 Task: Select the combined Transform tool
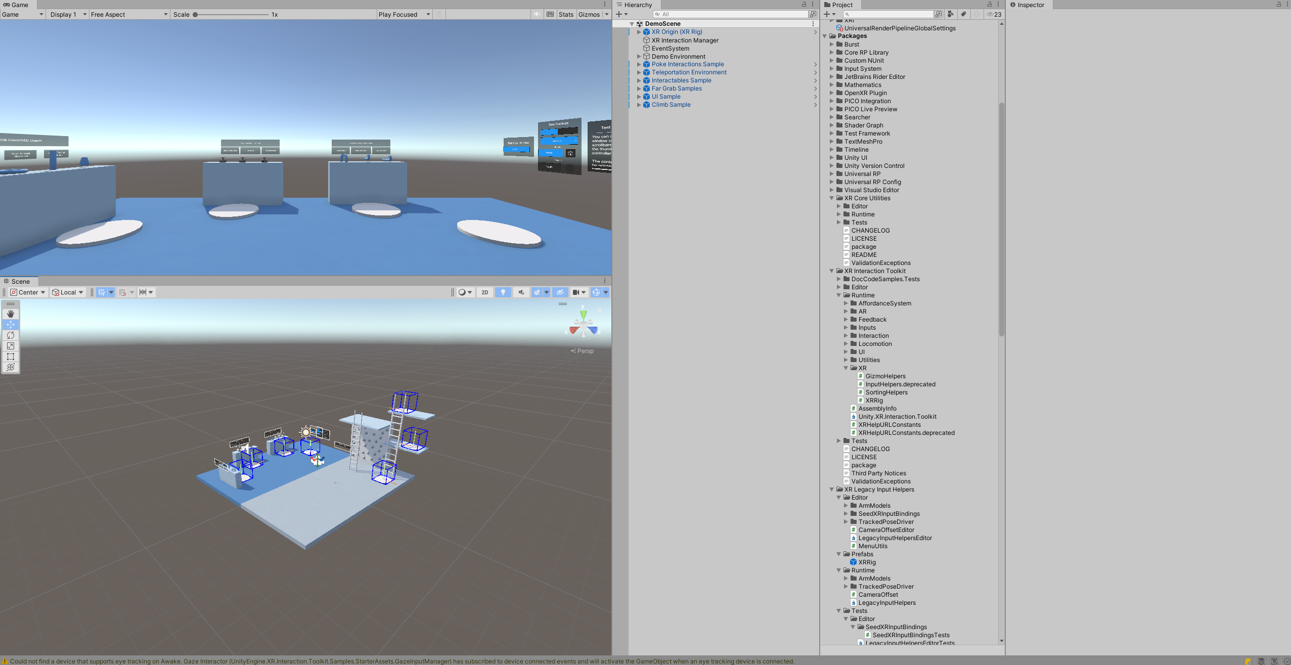11,367
